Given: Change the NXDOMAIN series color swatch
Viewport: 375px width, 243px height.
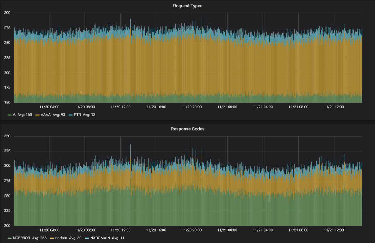Looking at the screenshot, I should [x=87, y=238].
